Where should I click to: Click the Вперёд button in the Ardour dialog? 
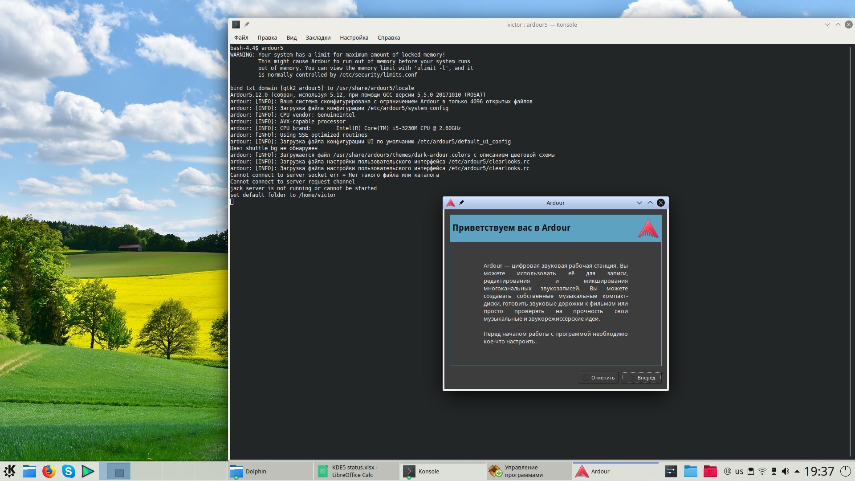click(x=641, y=378)
